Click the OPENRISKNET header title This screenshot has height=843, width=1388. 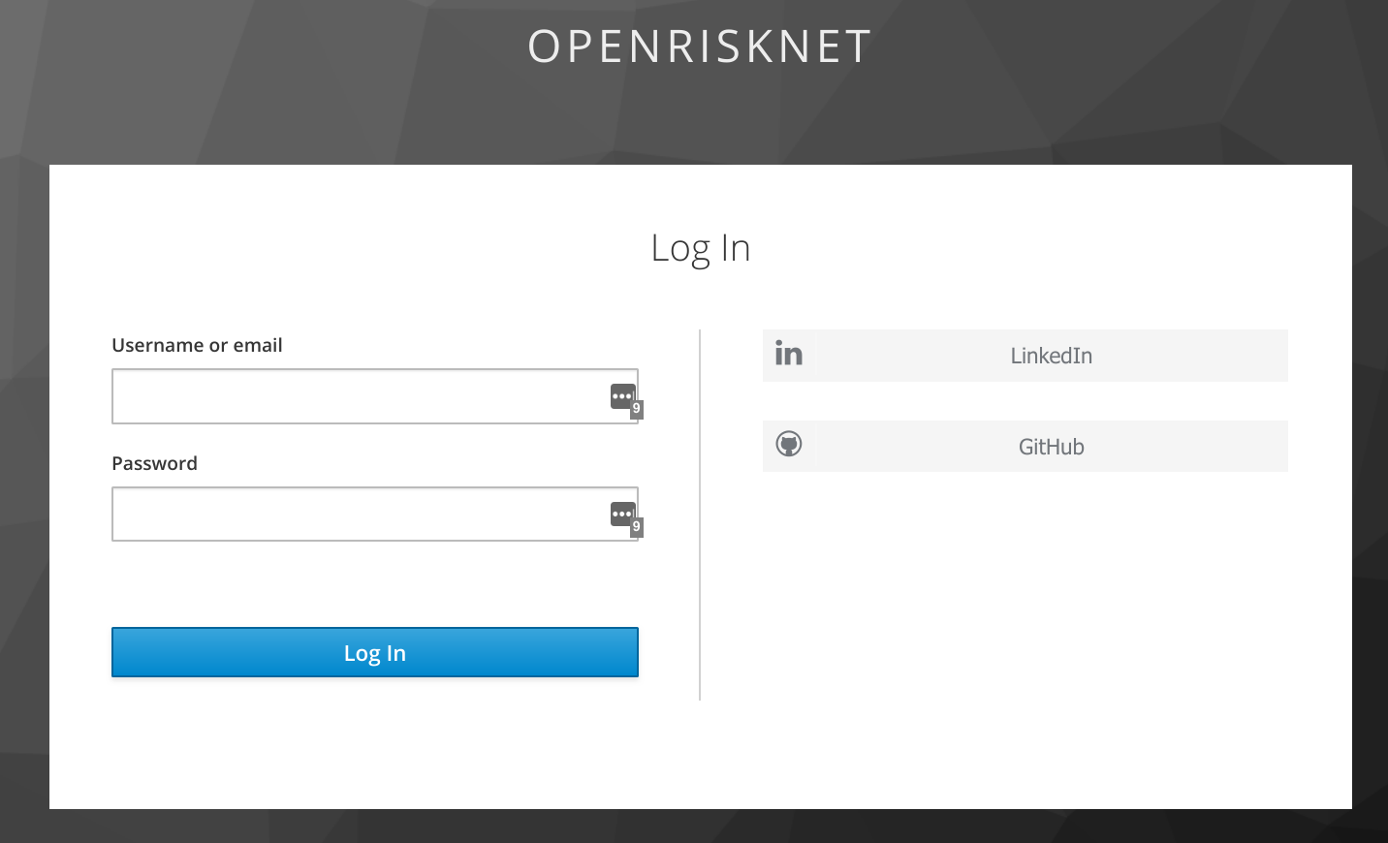click(x=700, y=47)
